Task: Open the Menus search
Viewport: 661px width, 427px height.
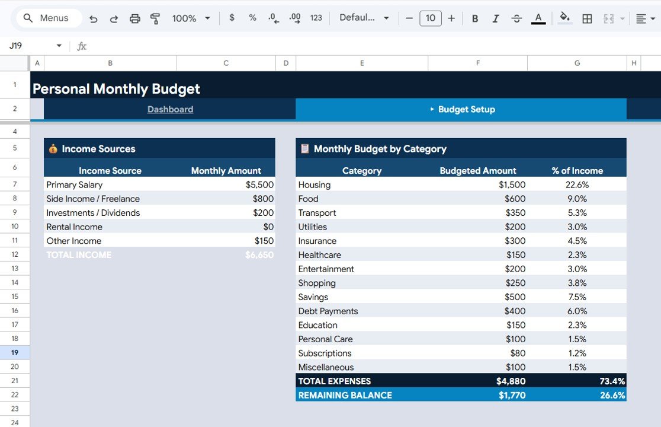Action: point(47,18)
